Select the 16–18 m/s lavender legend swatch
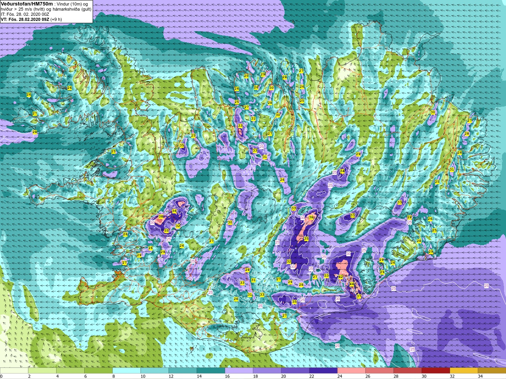506x379 pixels. [x=239, y=371]
